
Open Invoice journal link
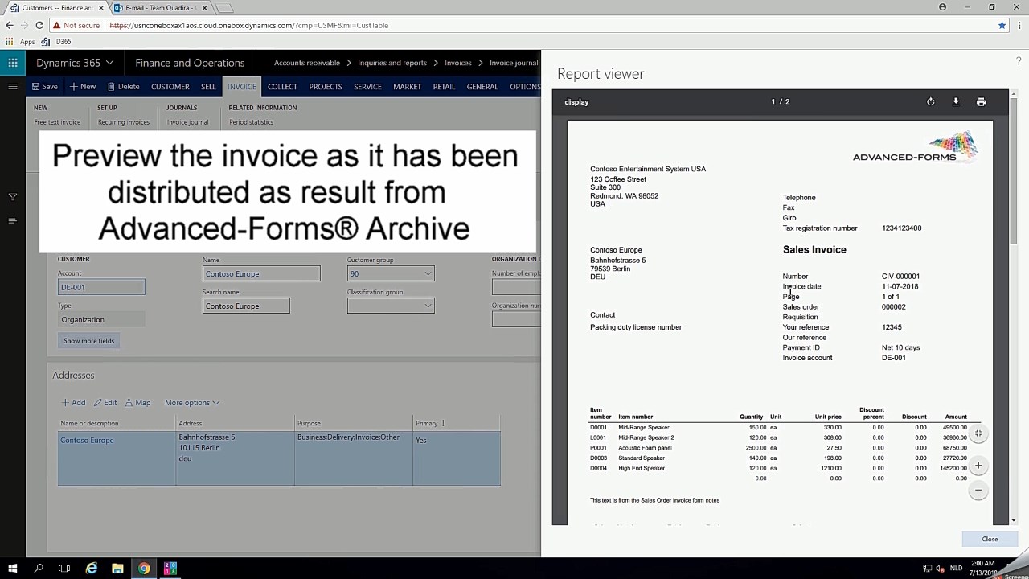pyautogui.click(x=187, y=122)
